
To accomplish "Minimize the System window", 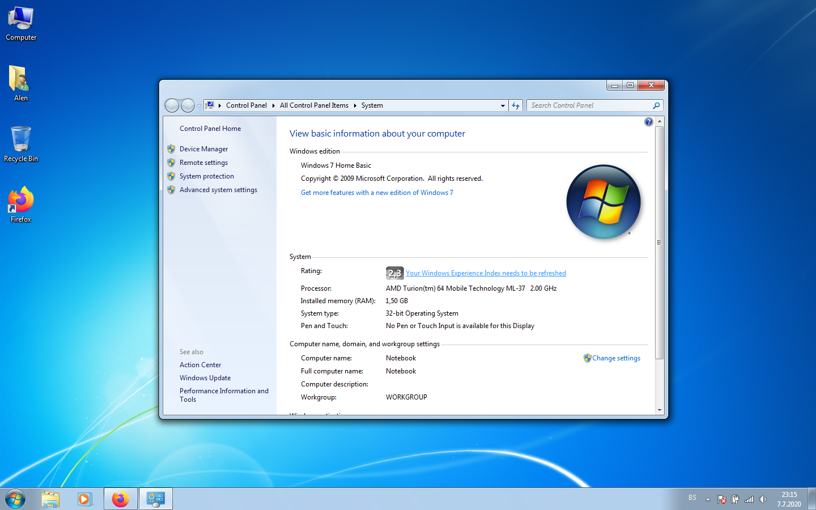I will [614, 85].
